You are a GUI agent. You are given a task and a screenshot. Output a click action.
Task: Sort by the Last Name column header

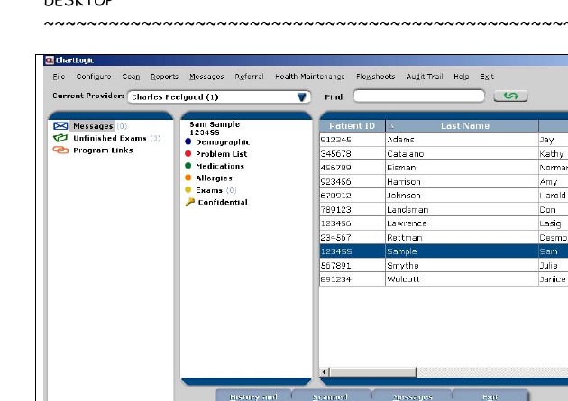(x=462, y=126)
